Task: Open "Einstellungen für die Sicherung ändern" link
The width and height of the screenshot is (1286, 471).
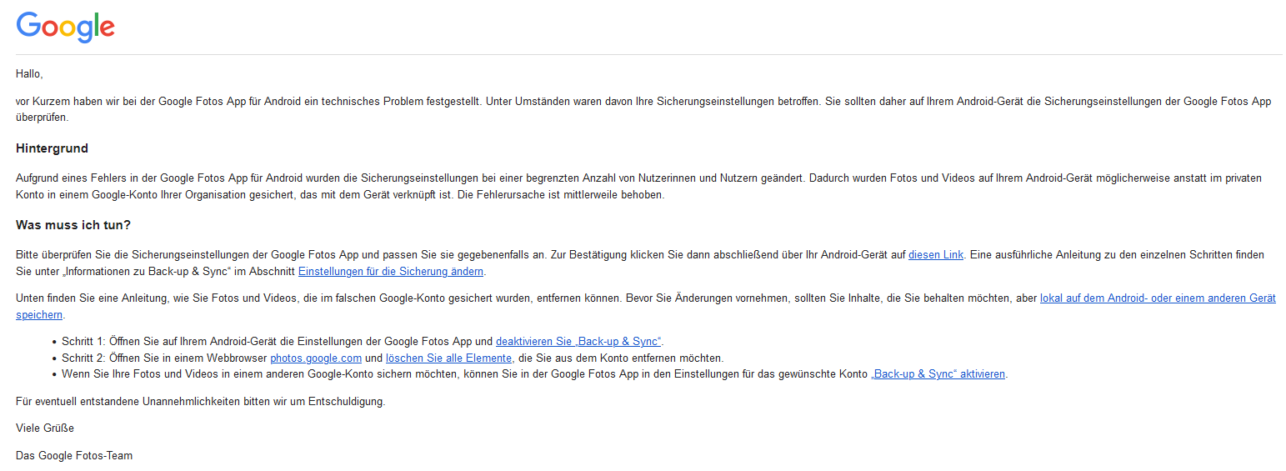Action: [391, 271]
